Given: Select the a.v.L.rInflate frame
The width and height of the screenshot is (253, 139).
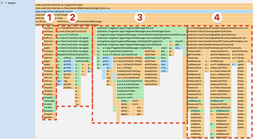Looking at the screenshot, I should [130, 68].
